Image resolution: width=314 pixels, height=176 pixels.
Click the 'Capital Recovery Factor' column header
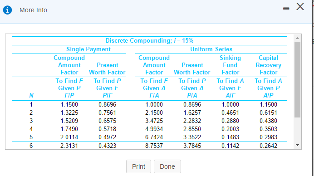click(268, 65)
